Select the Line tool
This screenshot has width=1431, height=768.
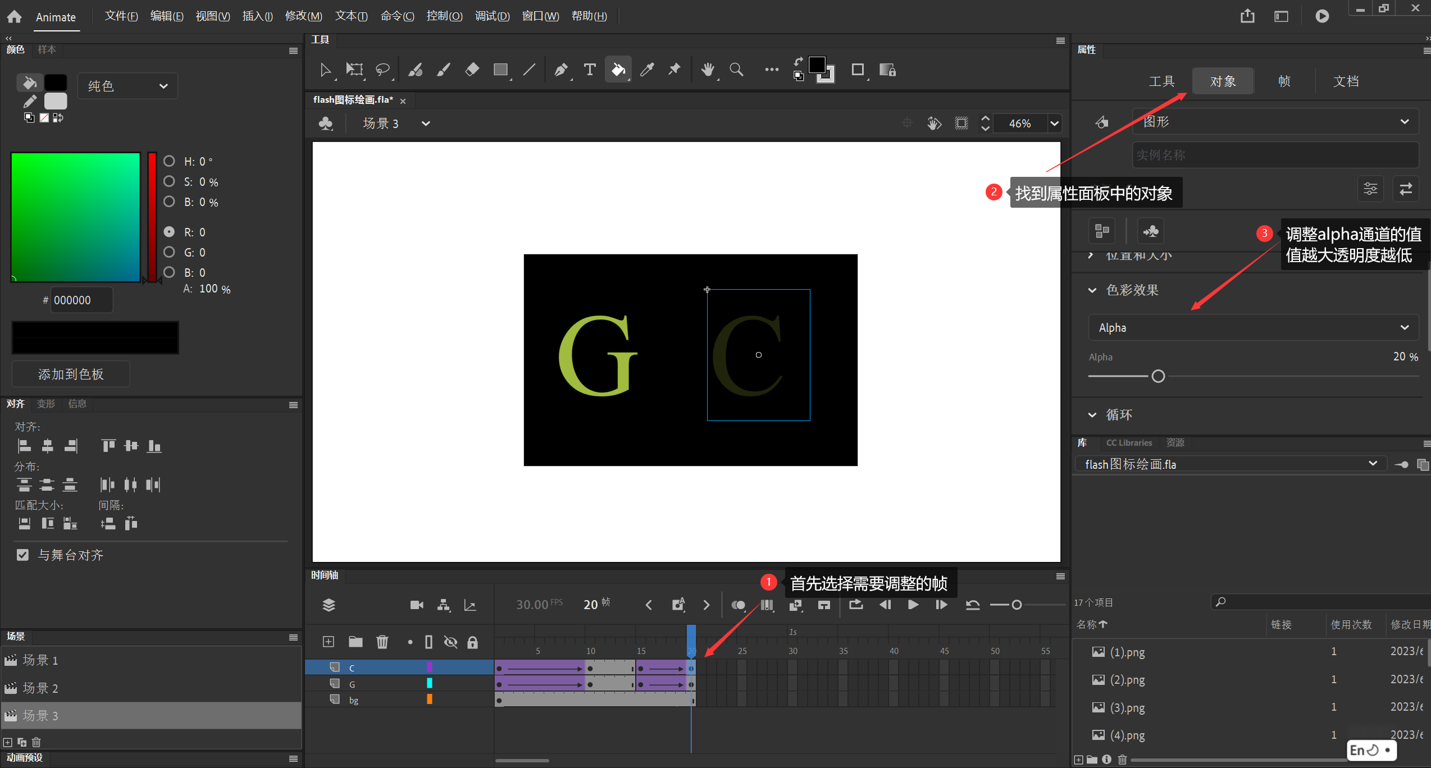(529, 70)
